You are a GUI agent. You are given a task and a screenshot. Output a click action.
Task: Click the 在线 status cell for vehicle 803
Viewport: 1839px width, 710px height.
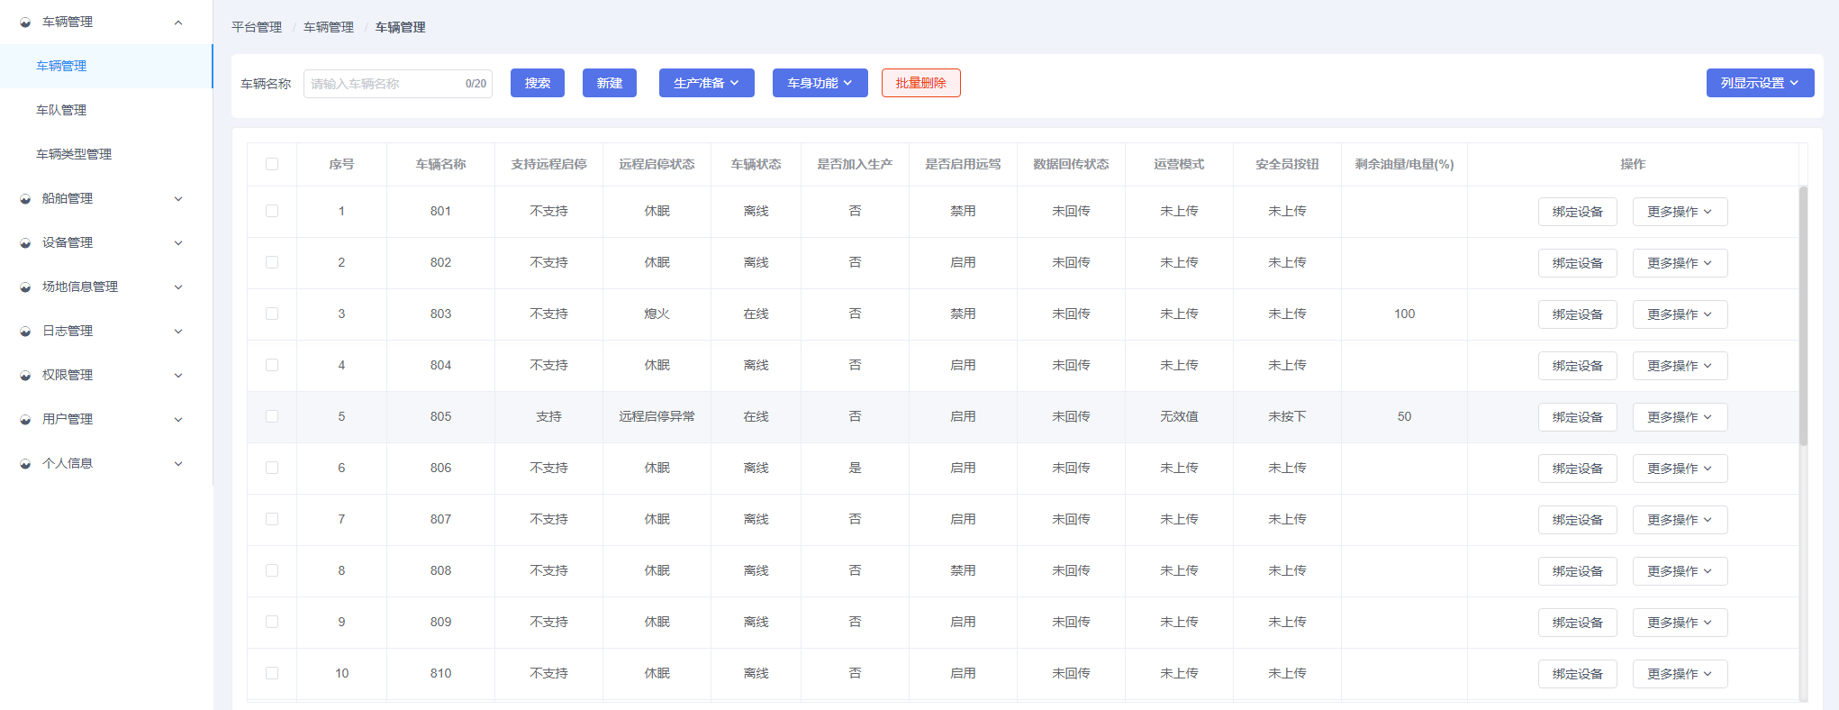pyautogui.click(x=756, y=314)
